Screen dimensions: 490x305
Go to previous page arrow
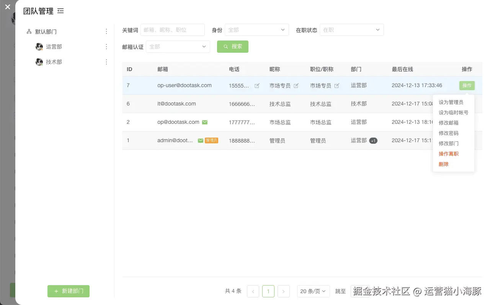pyautogui.click(x=253, y=291)
